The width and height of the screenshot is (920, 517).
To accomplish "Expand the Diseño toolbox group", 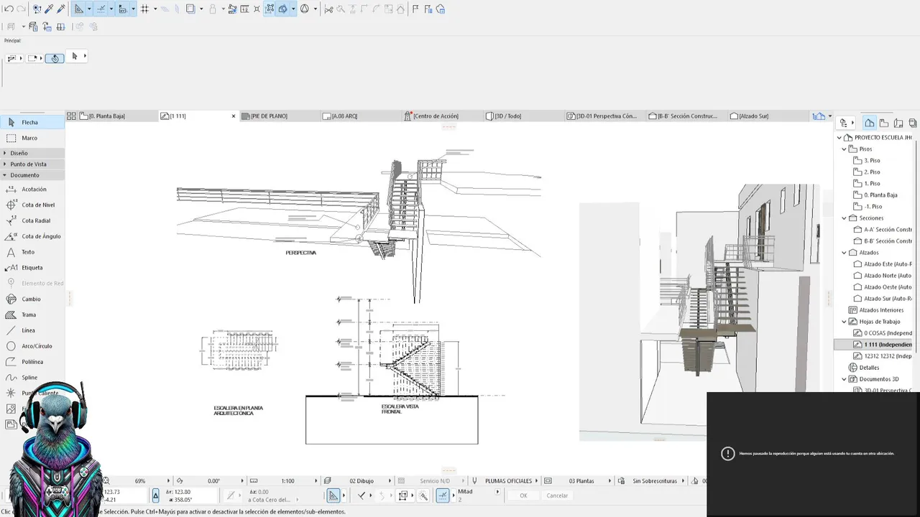I will (x=32, y=153).
